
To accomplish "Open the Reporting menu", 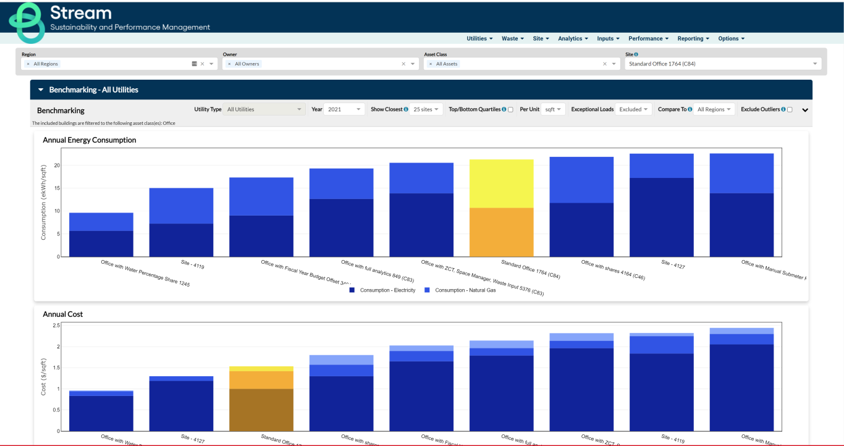I will [692, 38].
